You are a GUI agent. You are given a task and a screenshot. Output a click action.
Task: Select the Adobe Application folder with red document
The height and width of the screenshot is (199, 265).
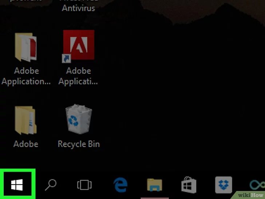coord(26,47)
